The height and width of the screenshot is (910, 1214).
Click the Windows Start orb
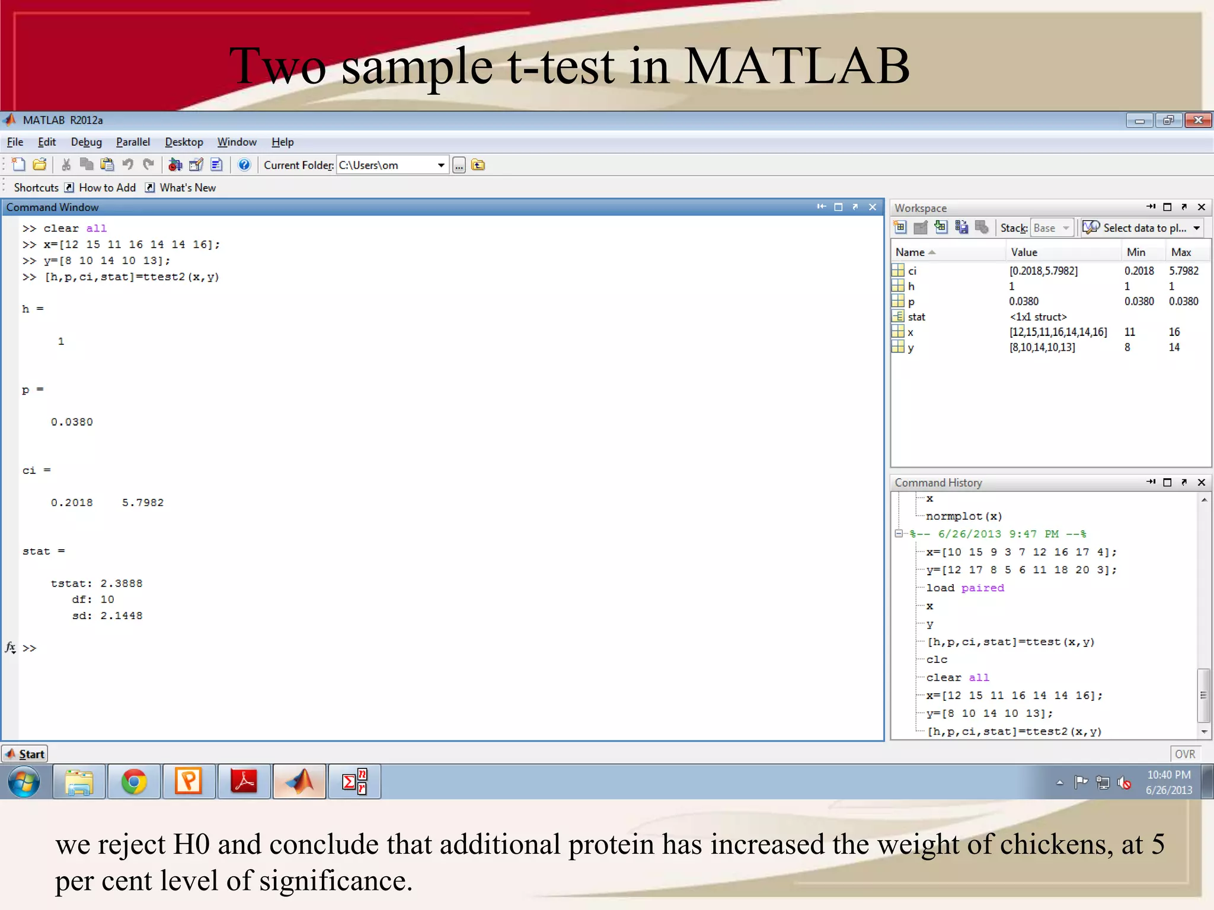pos(24,782)
